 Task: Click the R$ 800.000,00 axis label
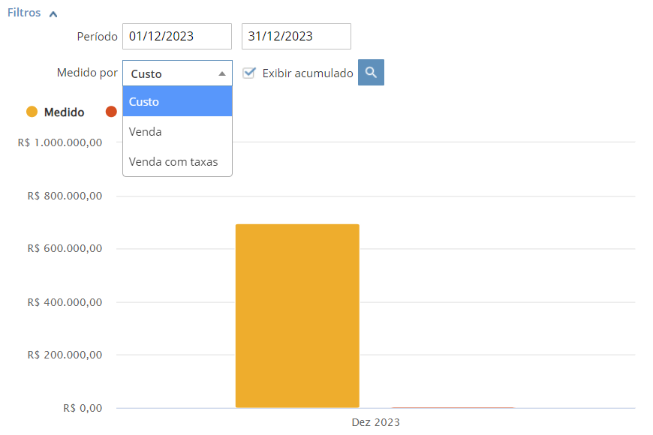[x=65, y=196]
